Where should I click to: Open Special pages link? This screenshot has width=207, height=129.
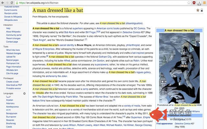(x=12, y=60)
